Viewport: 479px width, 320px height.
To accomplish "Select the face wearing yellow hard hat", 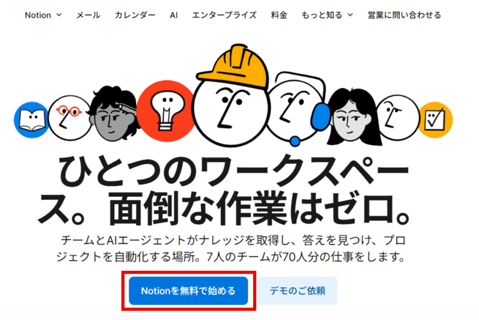I will point(232,95).
